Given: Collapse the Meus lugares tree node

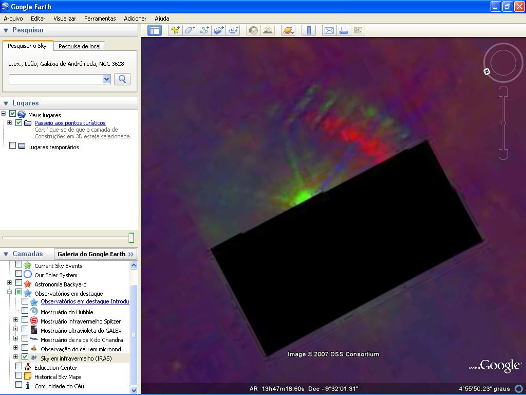Looking at the screenshot, I should (x=4, y=114).
